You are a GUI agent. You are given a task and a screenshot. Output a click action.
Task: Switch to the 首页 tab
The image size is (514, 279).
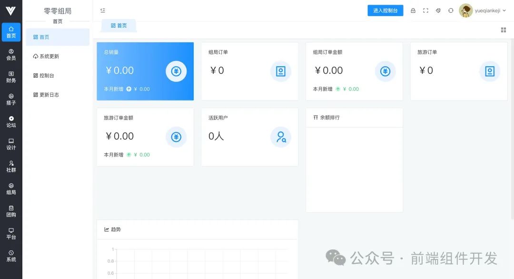click(x=118, y=26)
